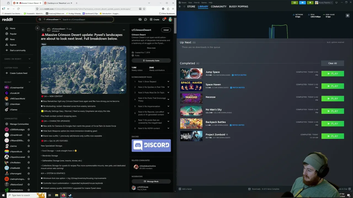Open Discord banner image link
Screen dimensions: 353x198
tap(151, 145)
